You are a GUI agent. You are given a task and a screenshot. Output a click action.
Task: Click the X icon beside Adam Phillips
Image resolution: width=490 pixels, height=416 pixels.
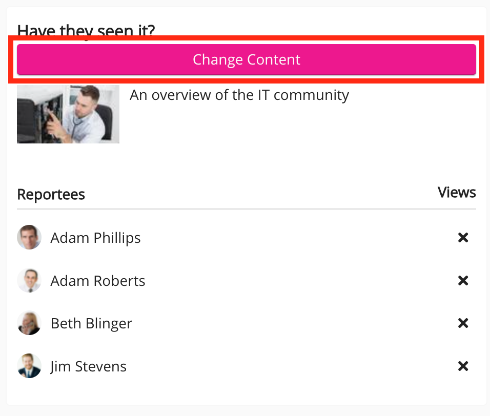pos(463,238)
